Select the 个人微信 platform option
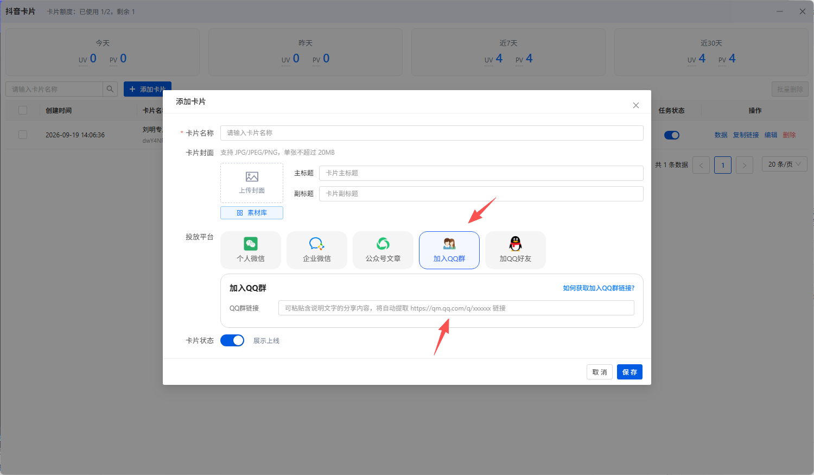The width and height of the screenshot is (814, 475). coord(251,250)
